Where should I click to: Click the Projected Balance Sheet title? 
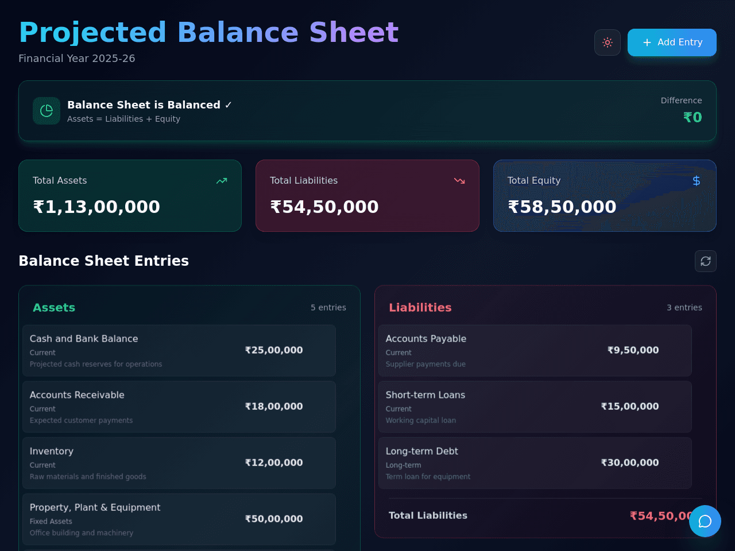pos(209,33)
